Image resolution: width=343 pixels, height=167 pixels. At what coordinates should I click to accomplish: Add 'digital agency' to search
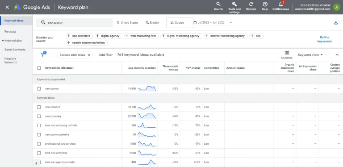click(x=108, y=36)
